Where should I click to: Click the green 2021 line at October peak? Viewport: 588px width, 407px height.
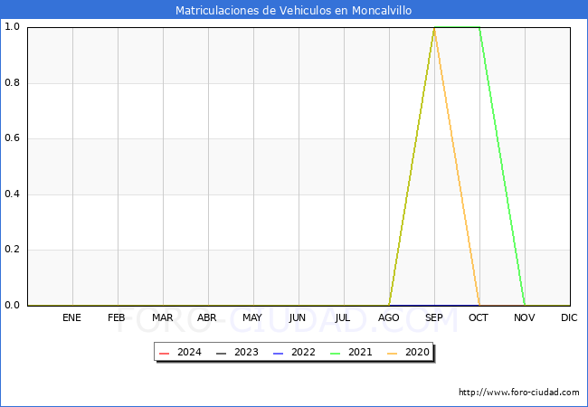tap(479, 27)
